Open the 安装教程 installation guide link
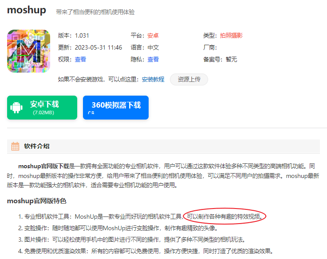327x259 pixels. tap(153, 79)
